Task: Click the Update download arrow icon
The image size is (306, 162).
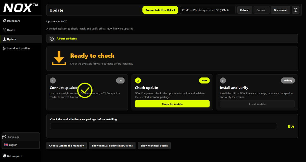Action: click(5, 39)
